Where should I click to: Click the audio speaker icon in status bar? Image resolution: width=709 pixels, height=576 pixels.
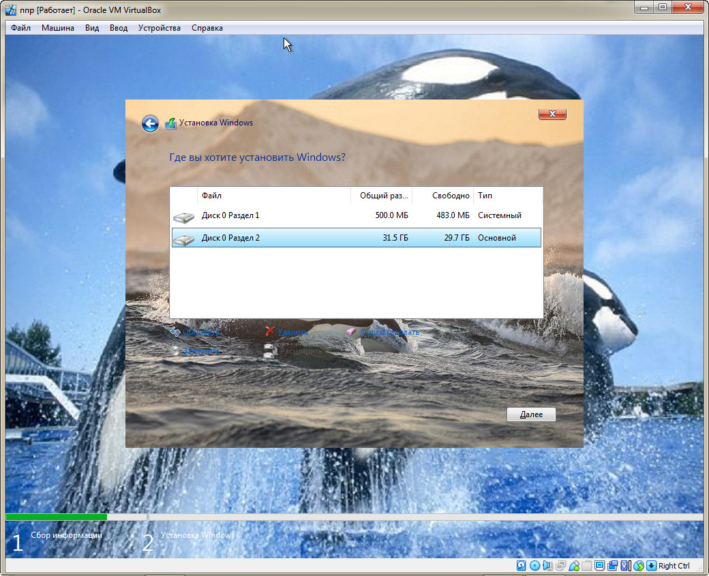click(547, 566)
